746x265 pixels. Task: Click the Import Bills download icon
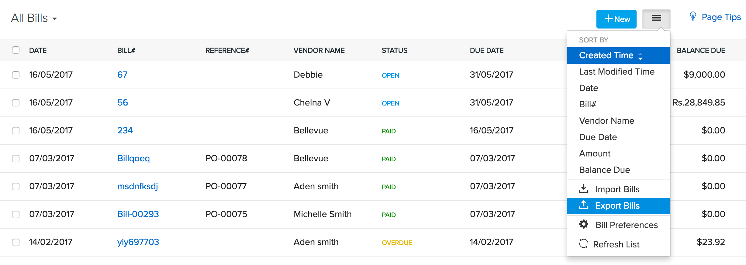[x=583, y=189]
